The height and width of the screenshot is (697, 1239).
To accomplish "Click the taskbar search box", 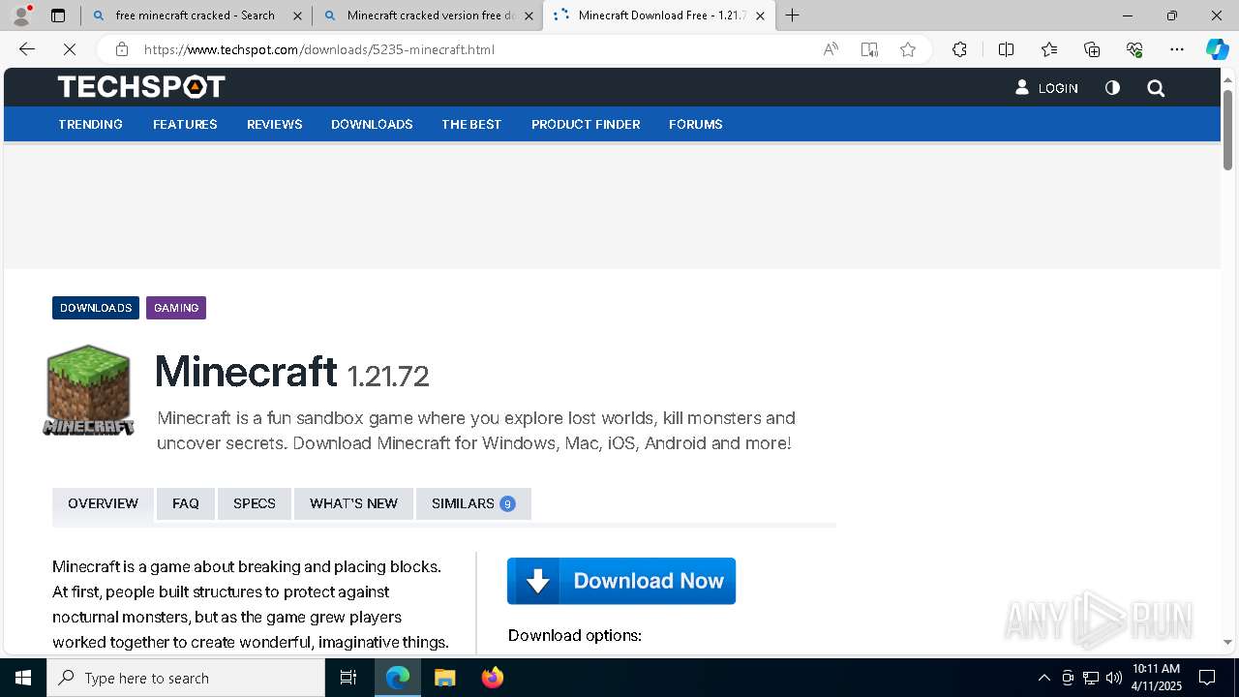I will click(x=186, y=678).
